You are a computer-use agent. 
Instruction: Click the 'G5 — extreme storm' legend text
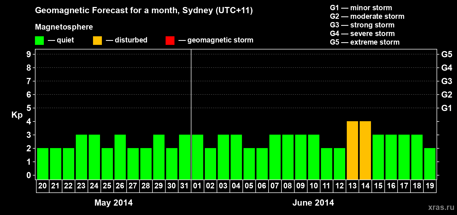[x=365, y=42]
